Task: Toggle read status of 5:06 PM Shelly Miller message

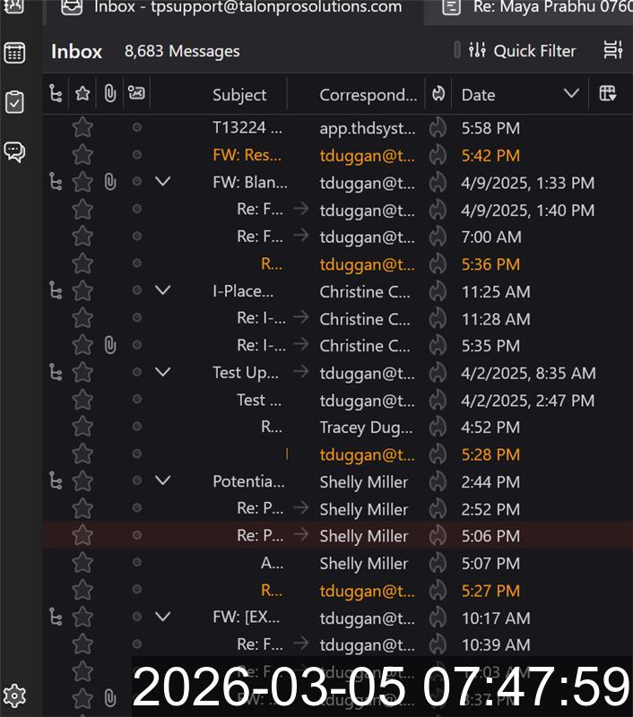Action: pyautogui.click(x=136, y=536)
